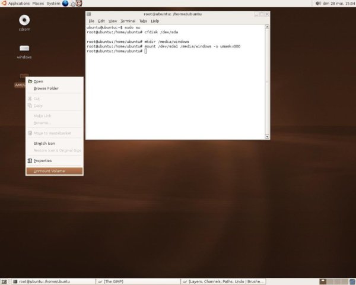Select the windows drive desktop icon
Screen dimensions: 356x285
click(24, 49)
